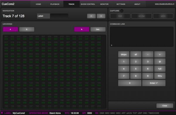Image resolution: width=176 pixels, height=115 pixels.
Task: Click the @ key on keypad
Action: click(160, 62)
